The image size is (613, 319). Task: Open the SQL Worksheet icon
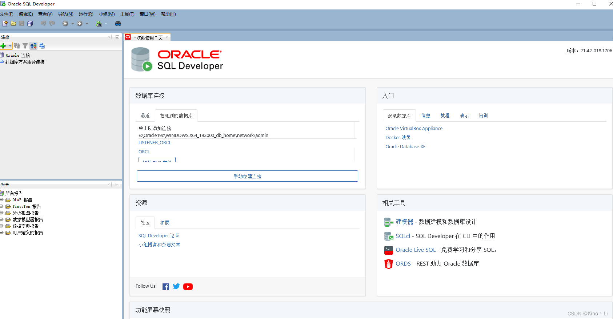pyautogui.click(x=99, y=24)
